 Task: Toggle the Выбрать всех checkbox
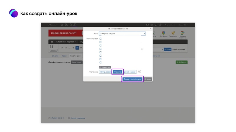pos(100,67)
